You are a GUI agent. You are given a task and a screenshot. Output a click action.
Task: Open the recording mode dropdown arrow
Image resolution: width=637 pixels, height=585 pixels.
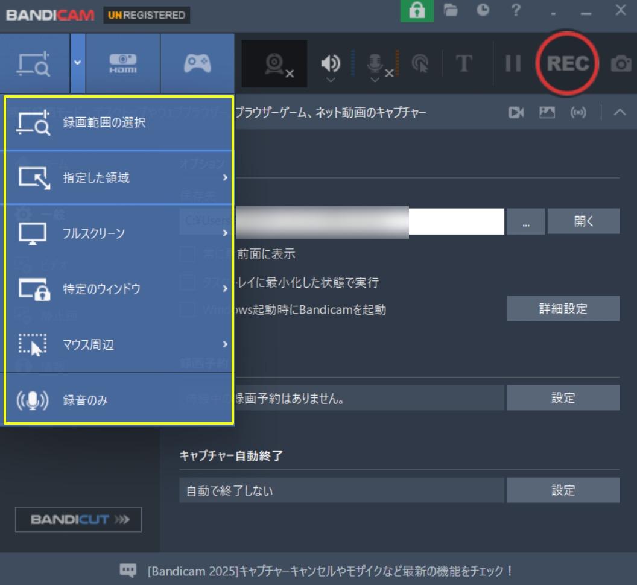78,63
